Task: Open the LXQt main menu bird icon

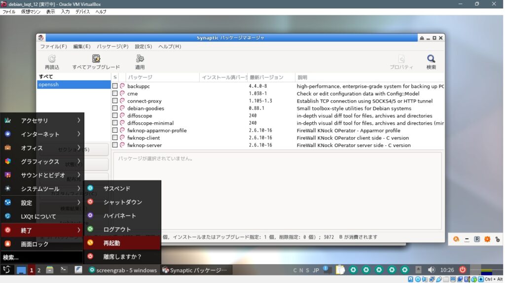Action: pyautogui.click(x=7, y=270)
